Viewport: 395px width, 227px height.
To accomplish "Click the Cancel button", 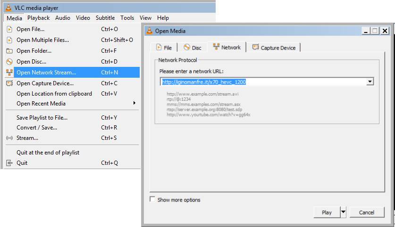I will pyautogui.click(x=367, y=212).
